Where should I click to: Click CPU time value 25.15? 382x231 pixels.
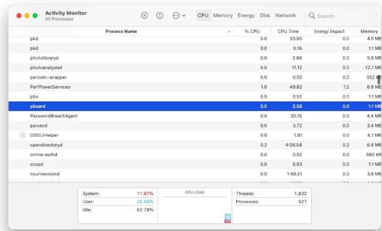click(296, 116)
